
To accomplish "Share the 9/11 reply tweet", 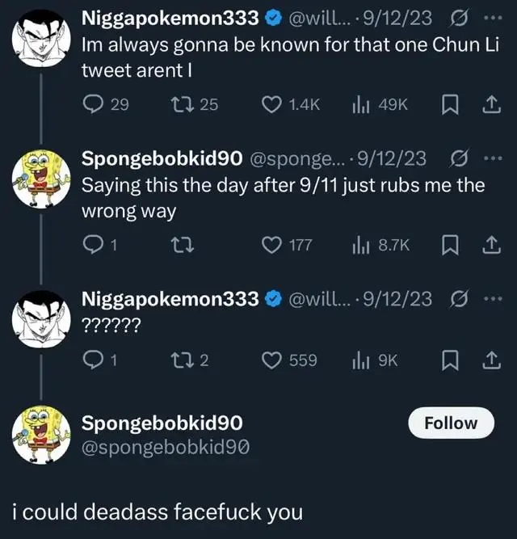I will tap(490, 246).
